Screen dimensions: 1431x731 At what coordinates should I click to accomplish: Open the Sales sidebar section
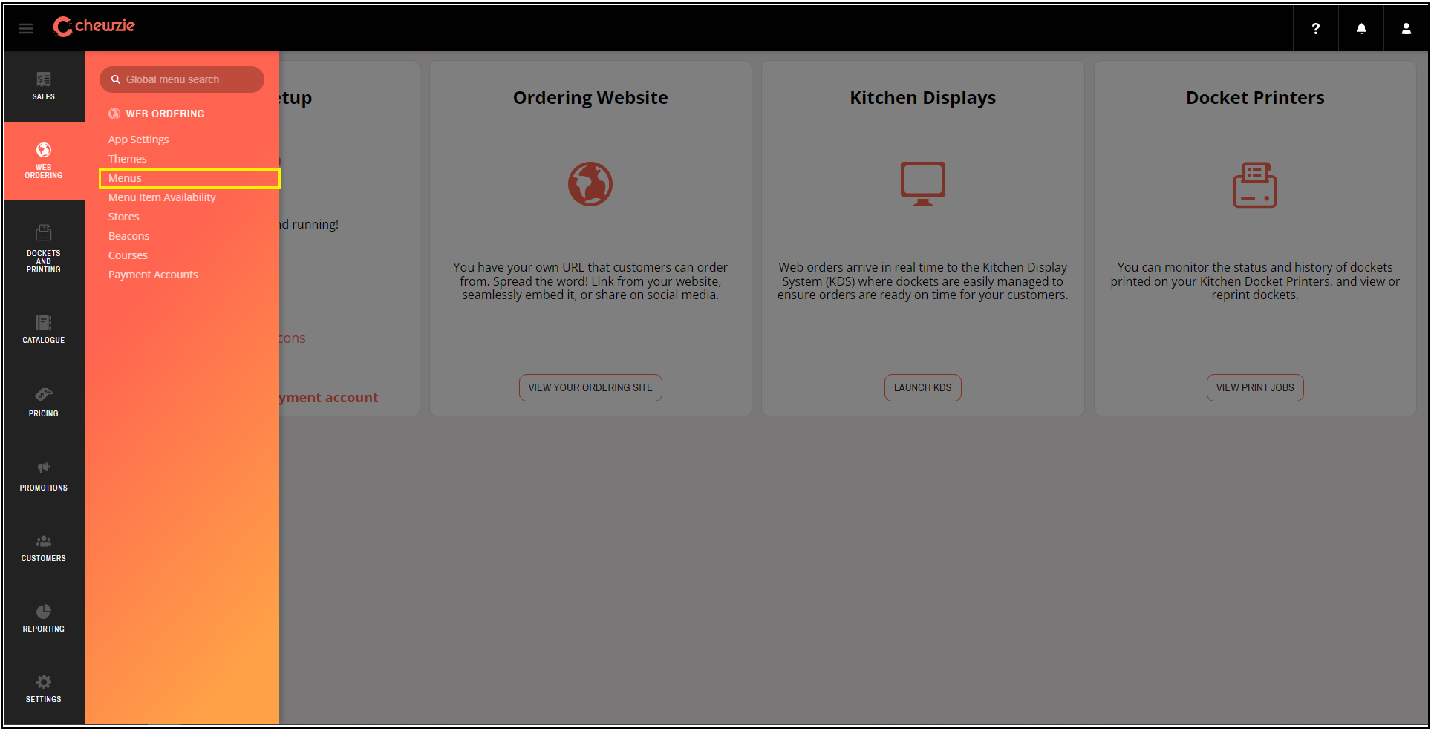(x=44, y=86)
